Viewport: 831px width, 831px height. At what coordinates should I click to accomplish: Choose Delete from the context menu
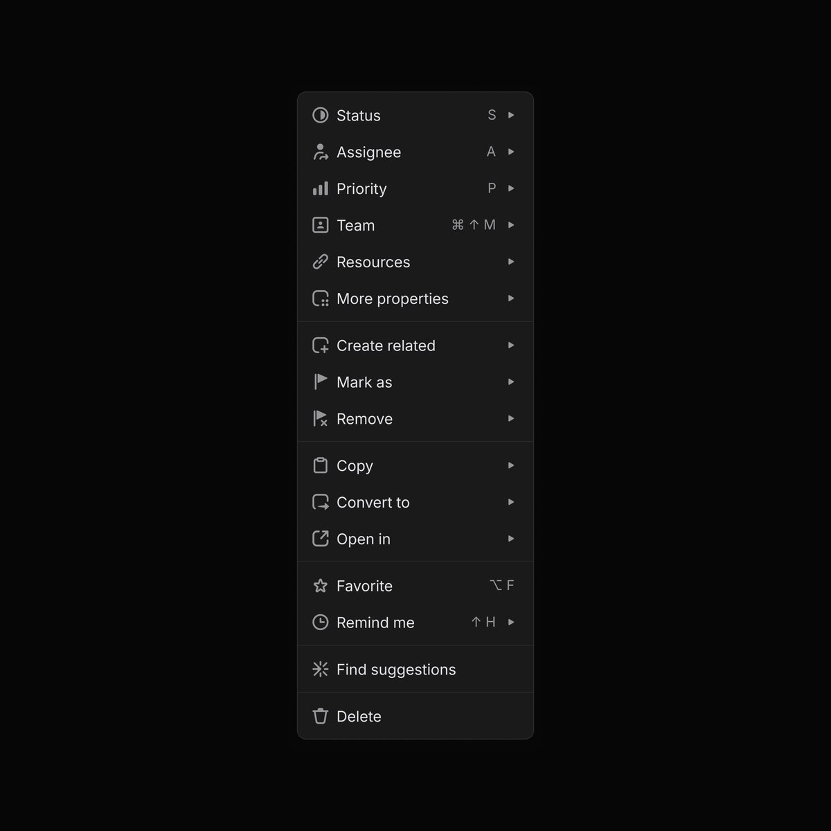(x=415, y=716)
